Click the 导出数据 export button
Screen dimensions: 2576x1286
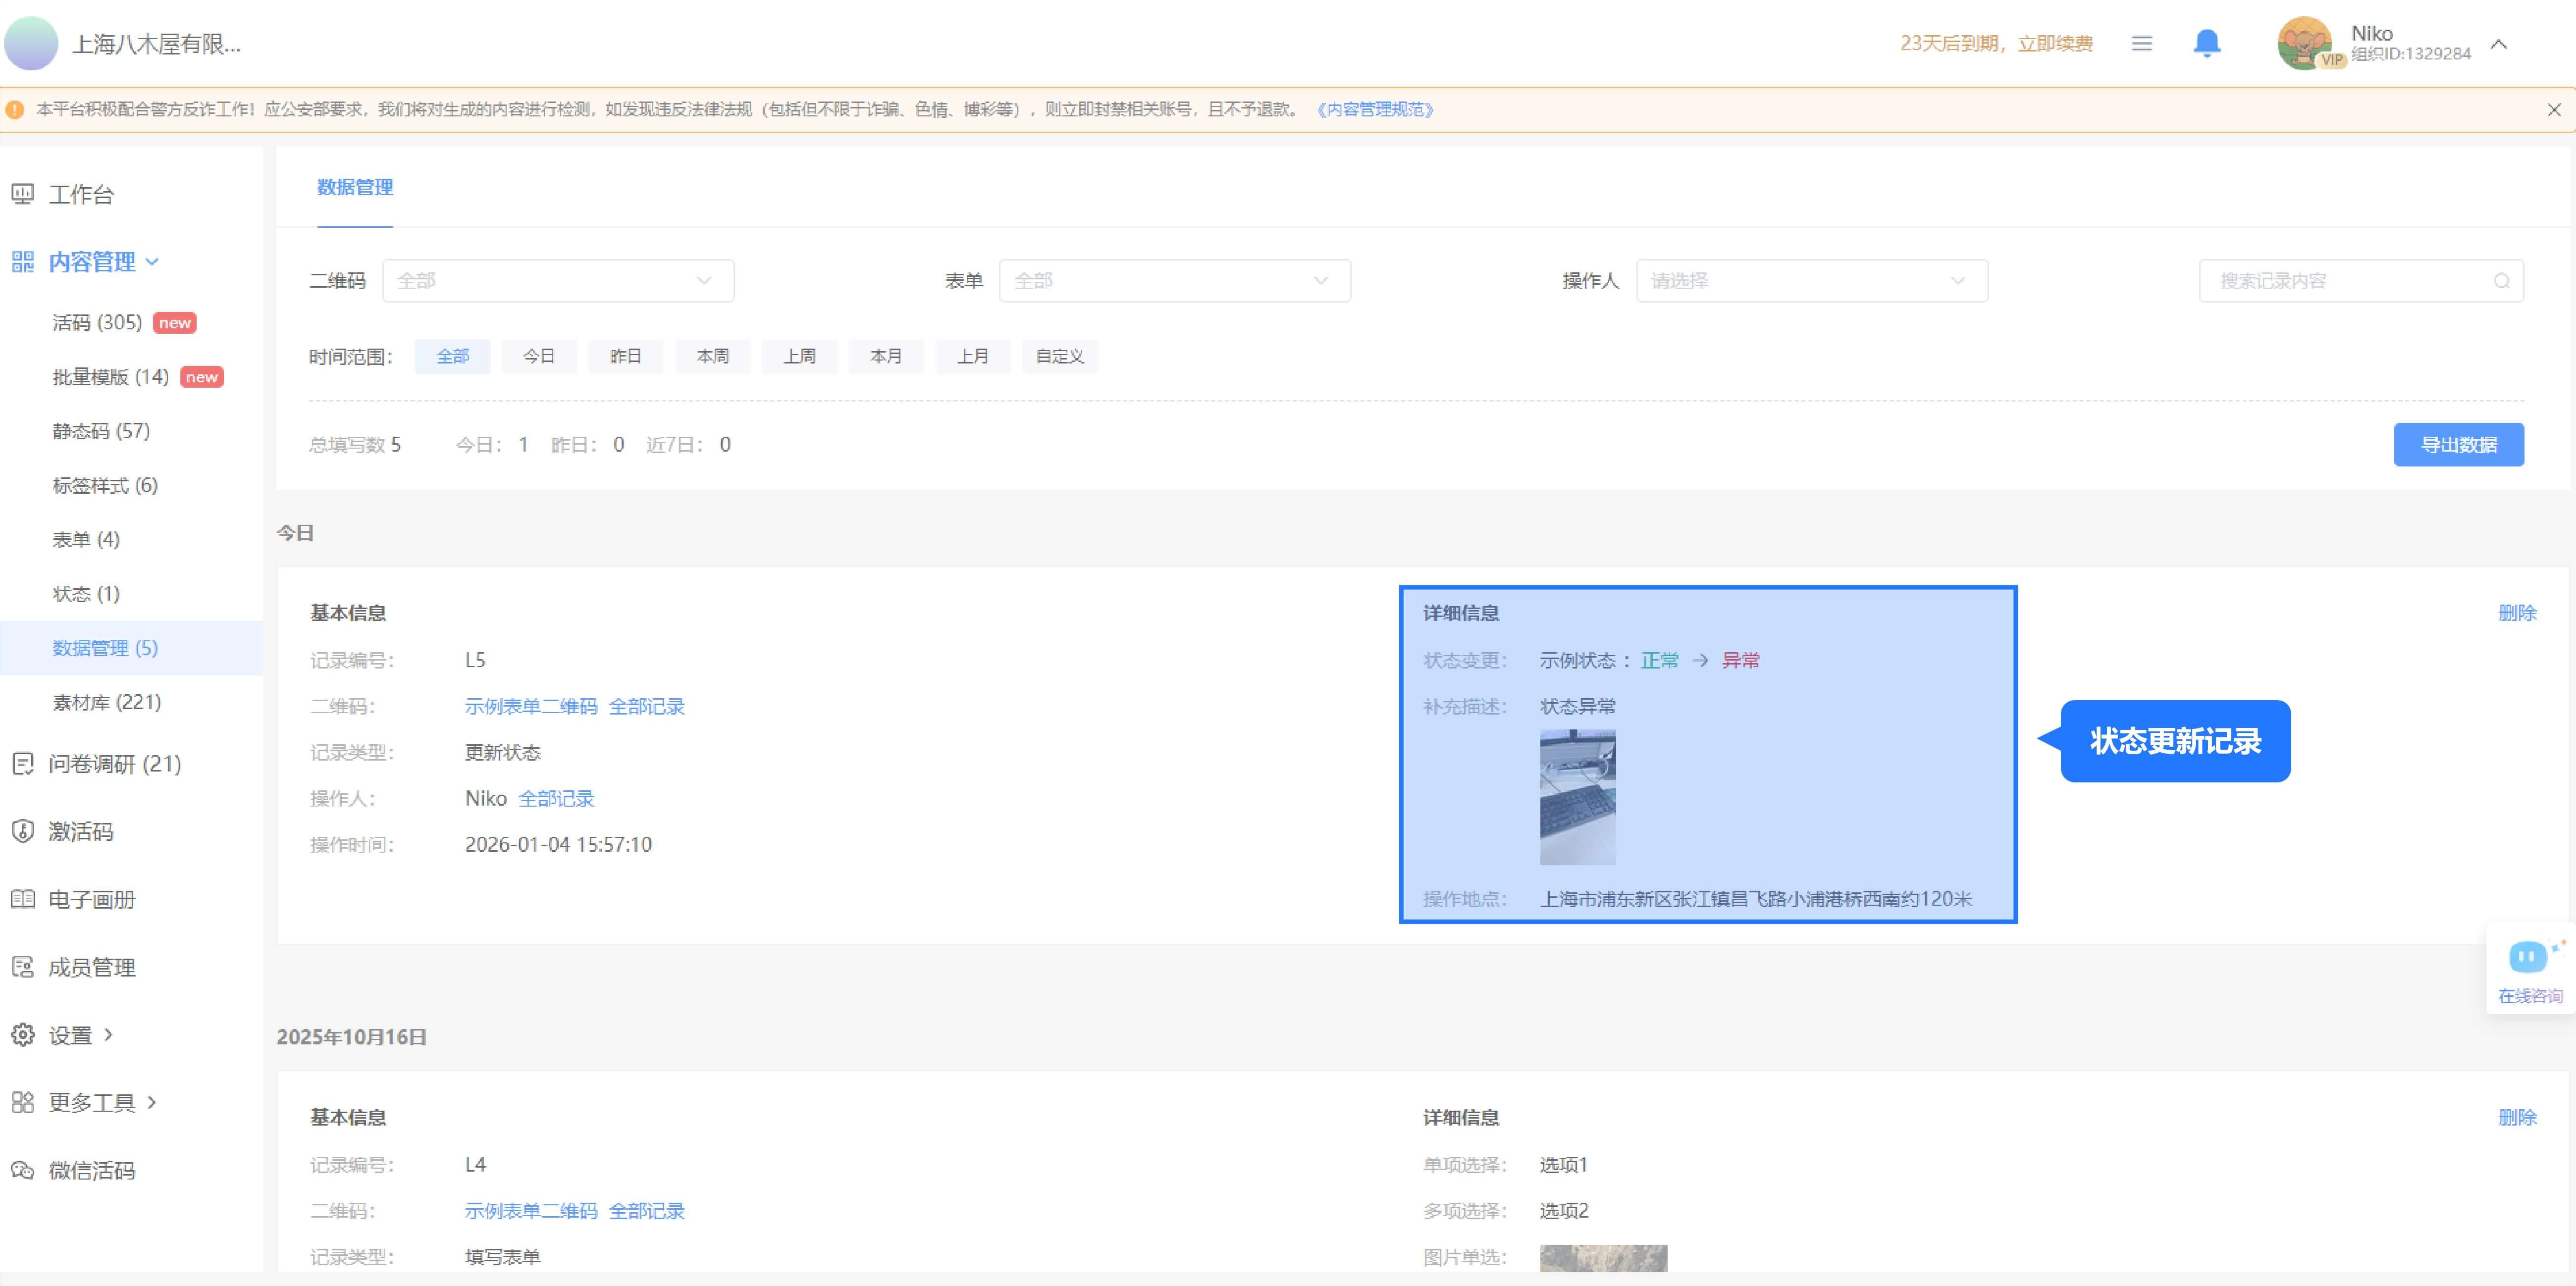tap(2458, 445)
